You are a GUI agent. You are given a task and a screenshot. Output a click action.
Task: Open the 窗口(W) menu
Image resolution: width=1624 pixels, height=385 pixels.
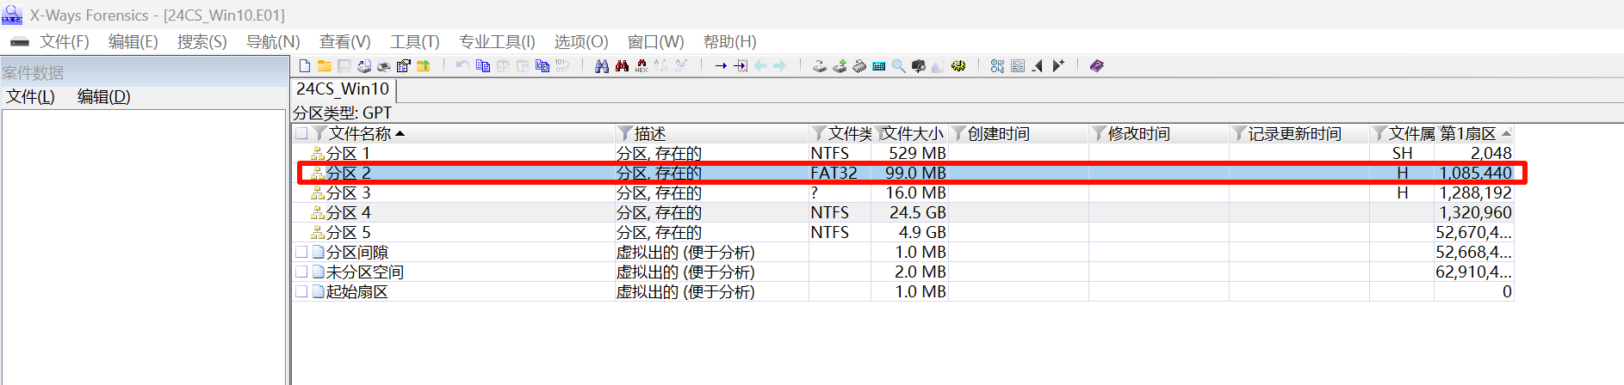click(655, 42)
